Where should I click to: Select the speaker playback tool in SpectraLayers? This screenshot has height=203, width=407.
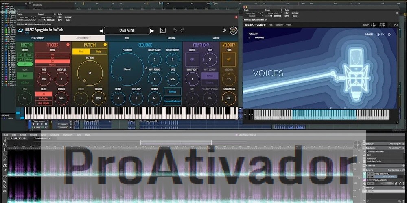[4, 191]
